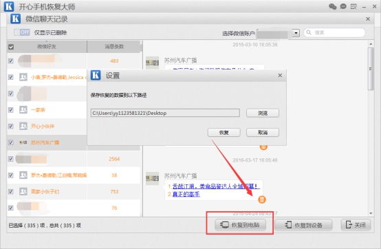Image resolution: width=381 pixels, height=249 pixels.
Task: Click the timestamp 2016-03-17 16:05:46
Action: click(x=255, y=160)
